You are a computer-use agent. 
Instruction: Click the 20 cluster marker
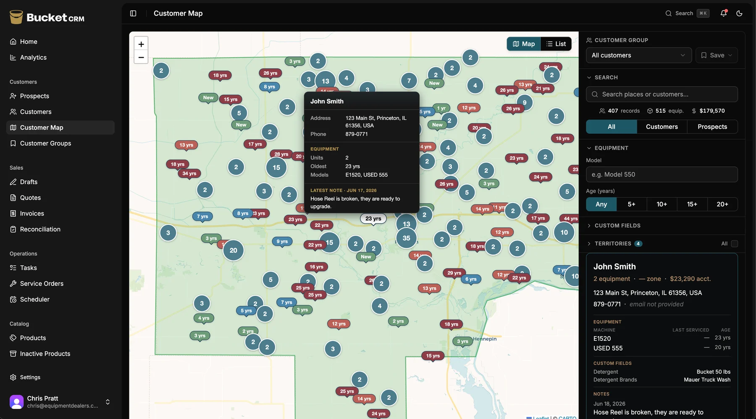[x=233, y=250]
